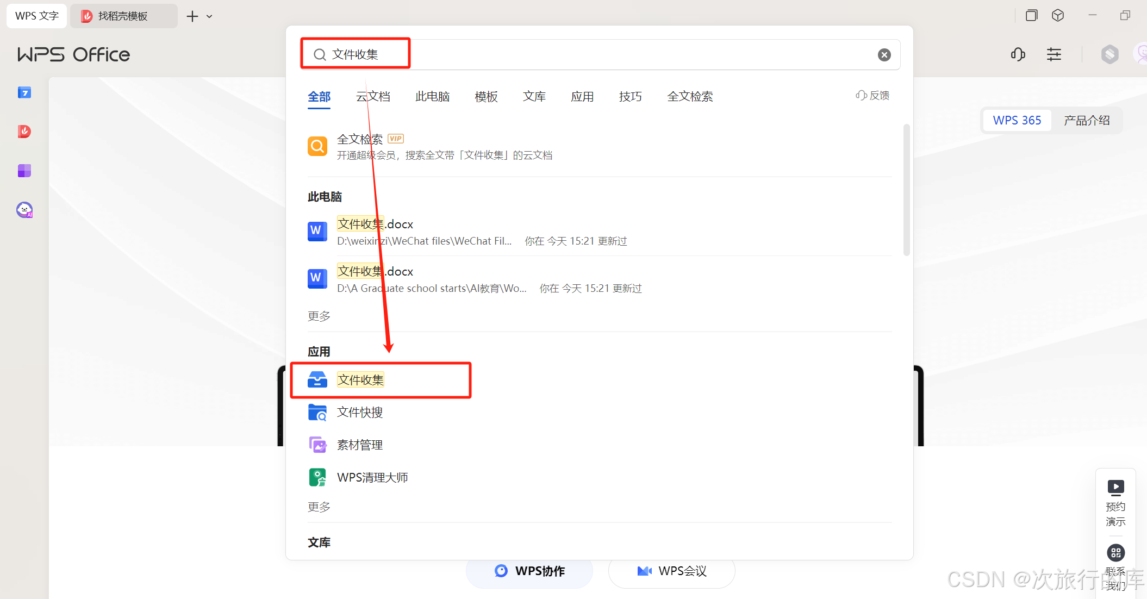Show 更多 results under 应用
The image size is (1147, 599).
[x=319, y=507]
